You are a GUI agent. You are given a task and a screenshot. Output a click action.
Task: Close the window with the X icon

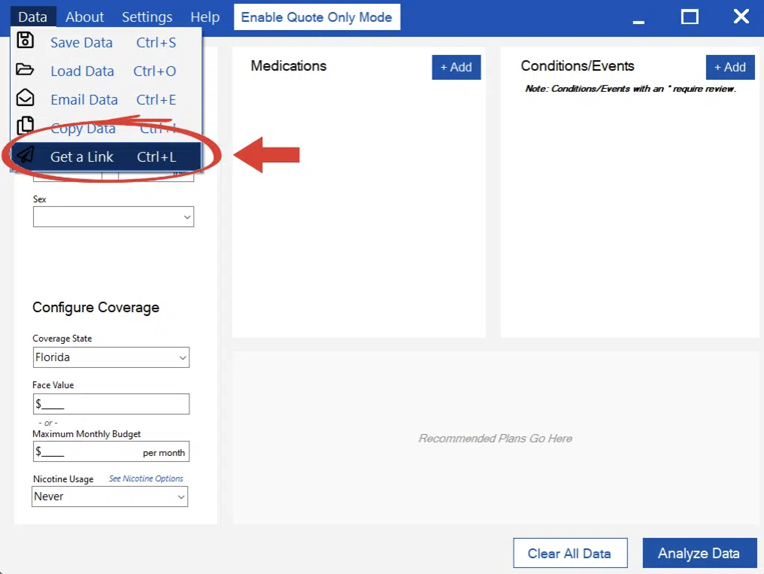741,17
